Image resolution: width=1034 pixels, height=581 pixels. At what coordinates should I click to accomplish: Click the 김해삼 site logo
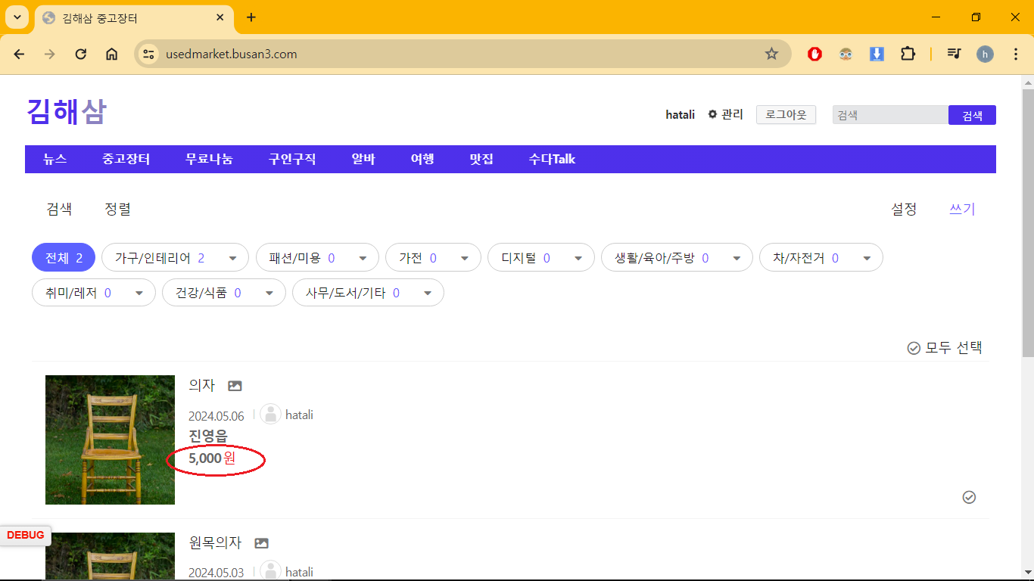point(67,112)
